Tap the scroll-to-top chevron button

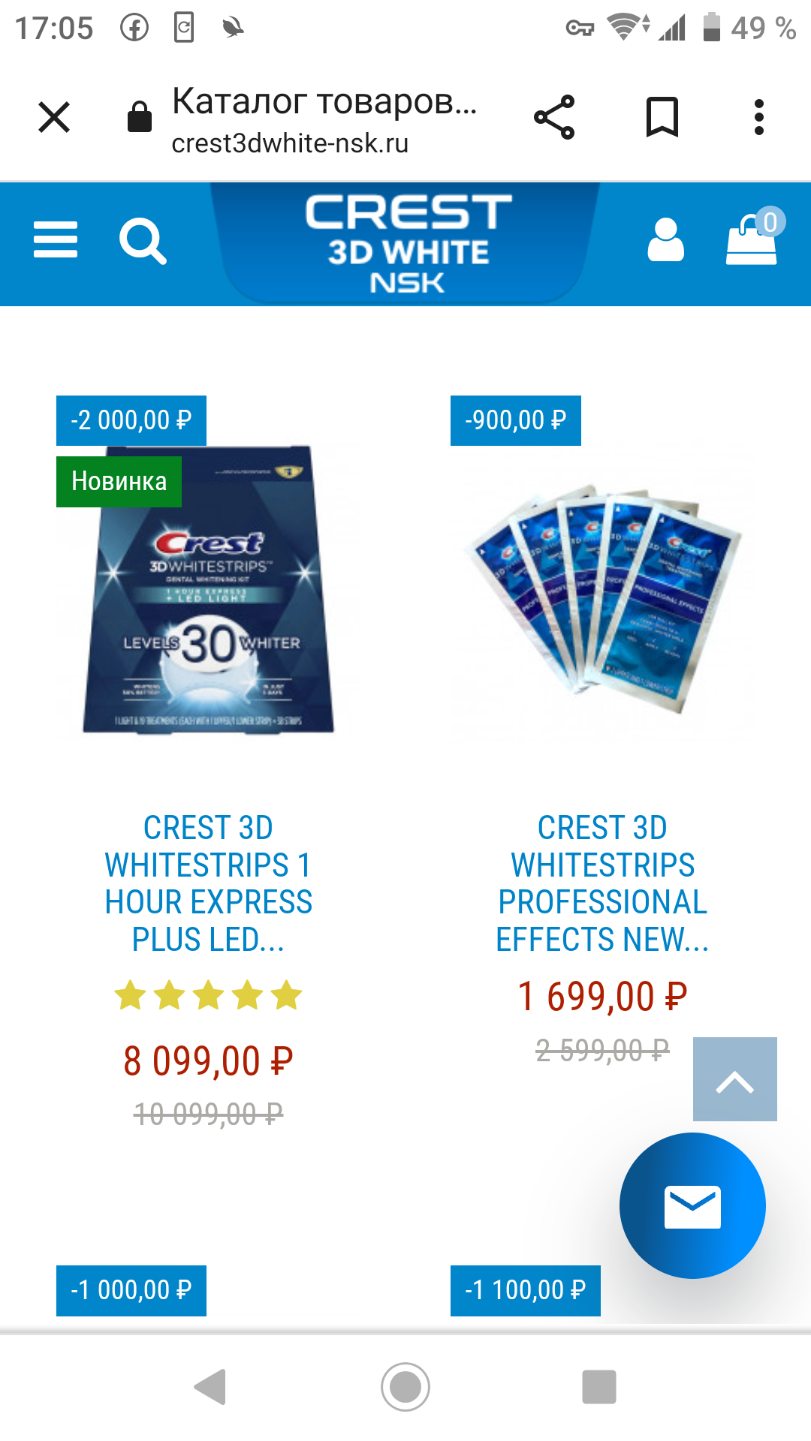pyautogui.click(x=735, y=1079)
